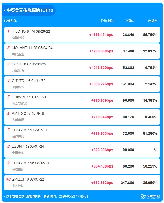
Task: Open the MOLAND 11.95 03/04/24 bond
Action: click(x=32, y=48)
